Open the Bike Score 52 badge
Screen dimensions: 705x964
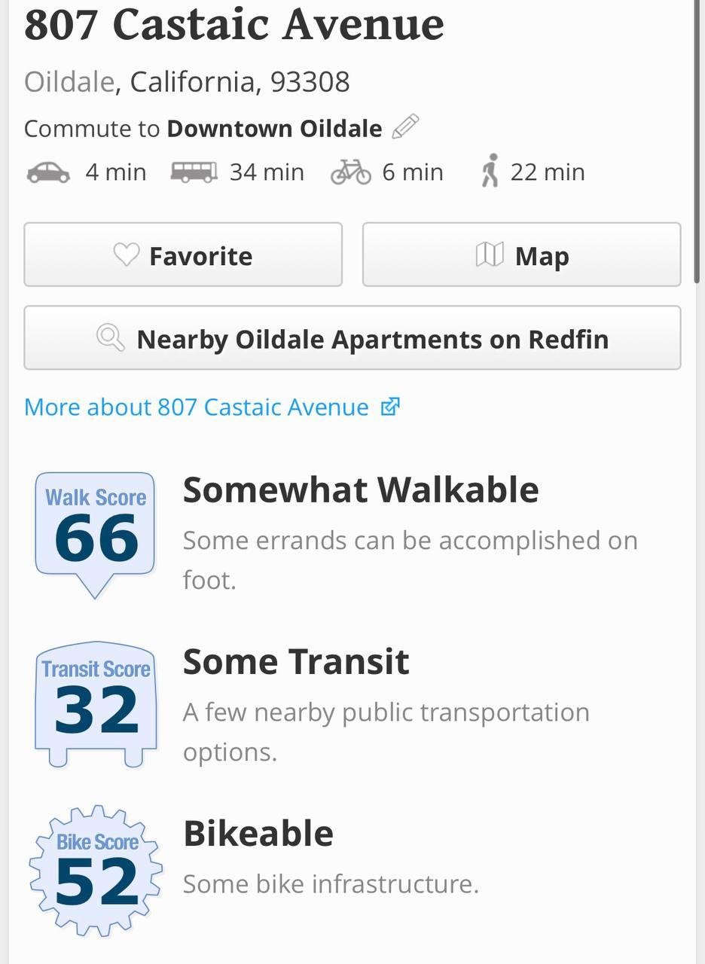(x=96, y=871)
